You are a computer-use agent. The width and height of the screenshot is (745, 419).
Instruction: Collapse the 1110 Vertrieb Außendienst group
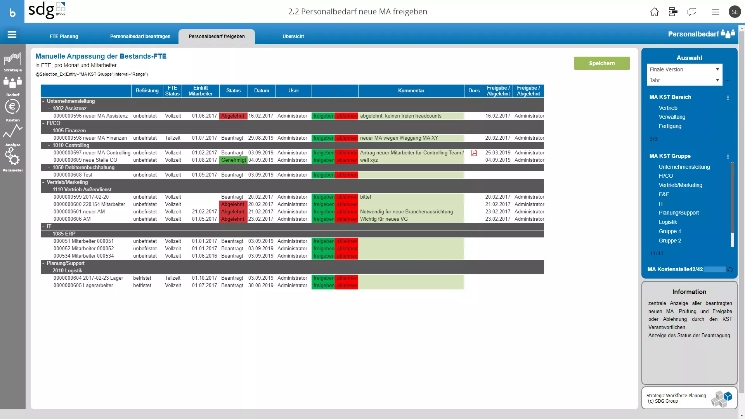49,190
